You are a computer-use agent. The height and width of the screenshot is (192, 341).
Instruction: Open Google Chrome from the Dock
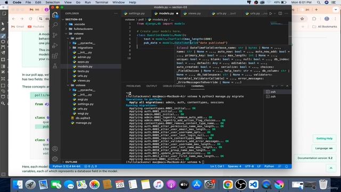coord(228,185)
